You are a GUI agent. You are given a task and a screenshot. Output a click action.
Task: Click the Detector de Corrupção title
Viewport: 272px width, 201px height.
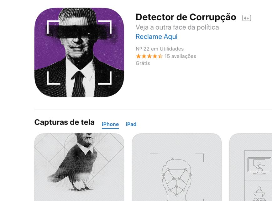[x=186, y=17]
